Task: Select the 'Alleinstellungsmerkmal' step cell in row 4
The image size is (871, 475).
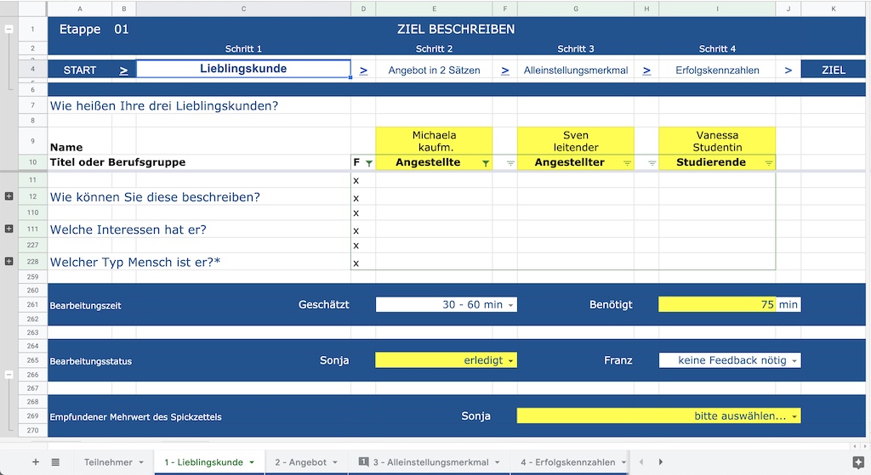Action: click(576, 70)
